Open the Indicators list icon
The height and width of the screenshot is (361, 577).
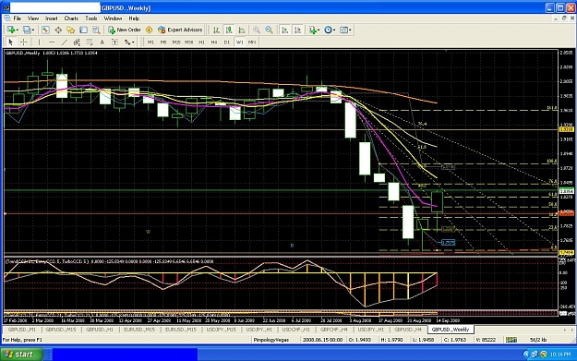click(x=313, y=30)
